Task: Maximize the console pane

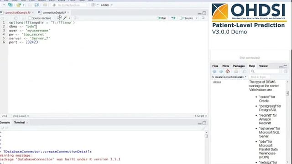Action: pyautogui.click(x=204, y=123)
